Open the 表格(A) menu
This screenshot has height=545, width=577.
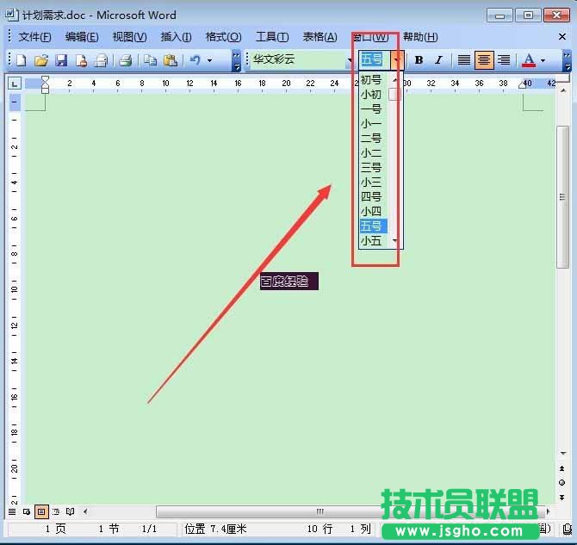tap(320, 37)
